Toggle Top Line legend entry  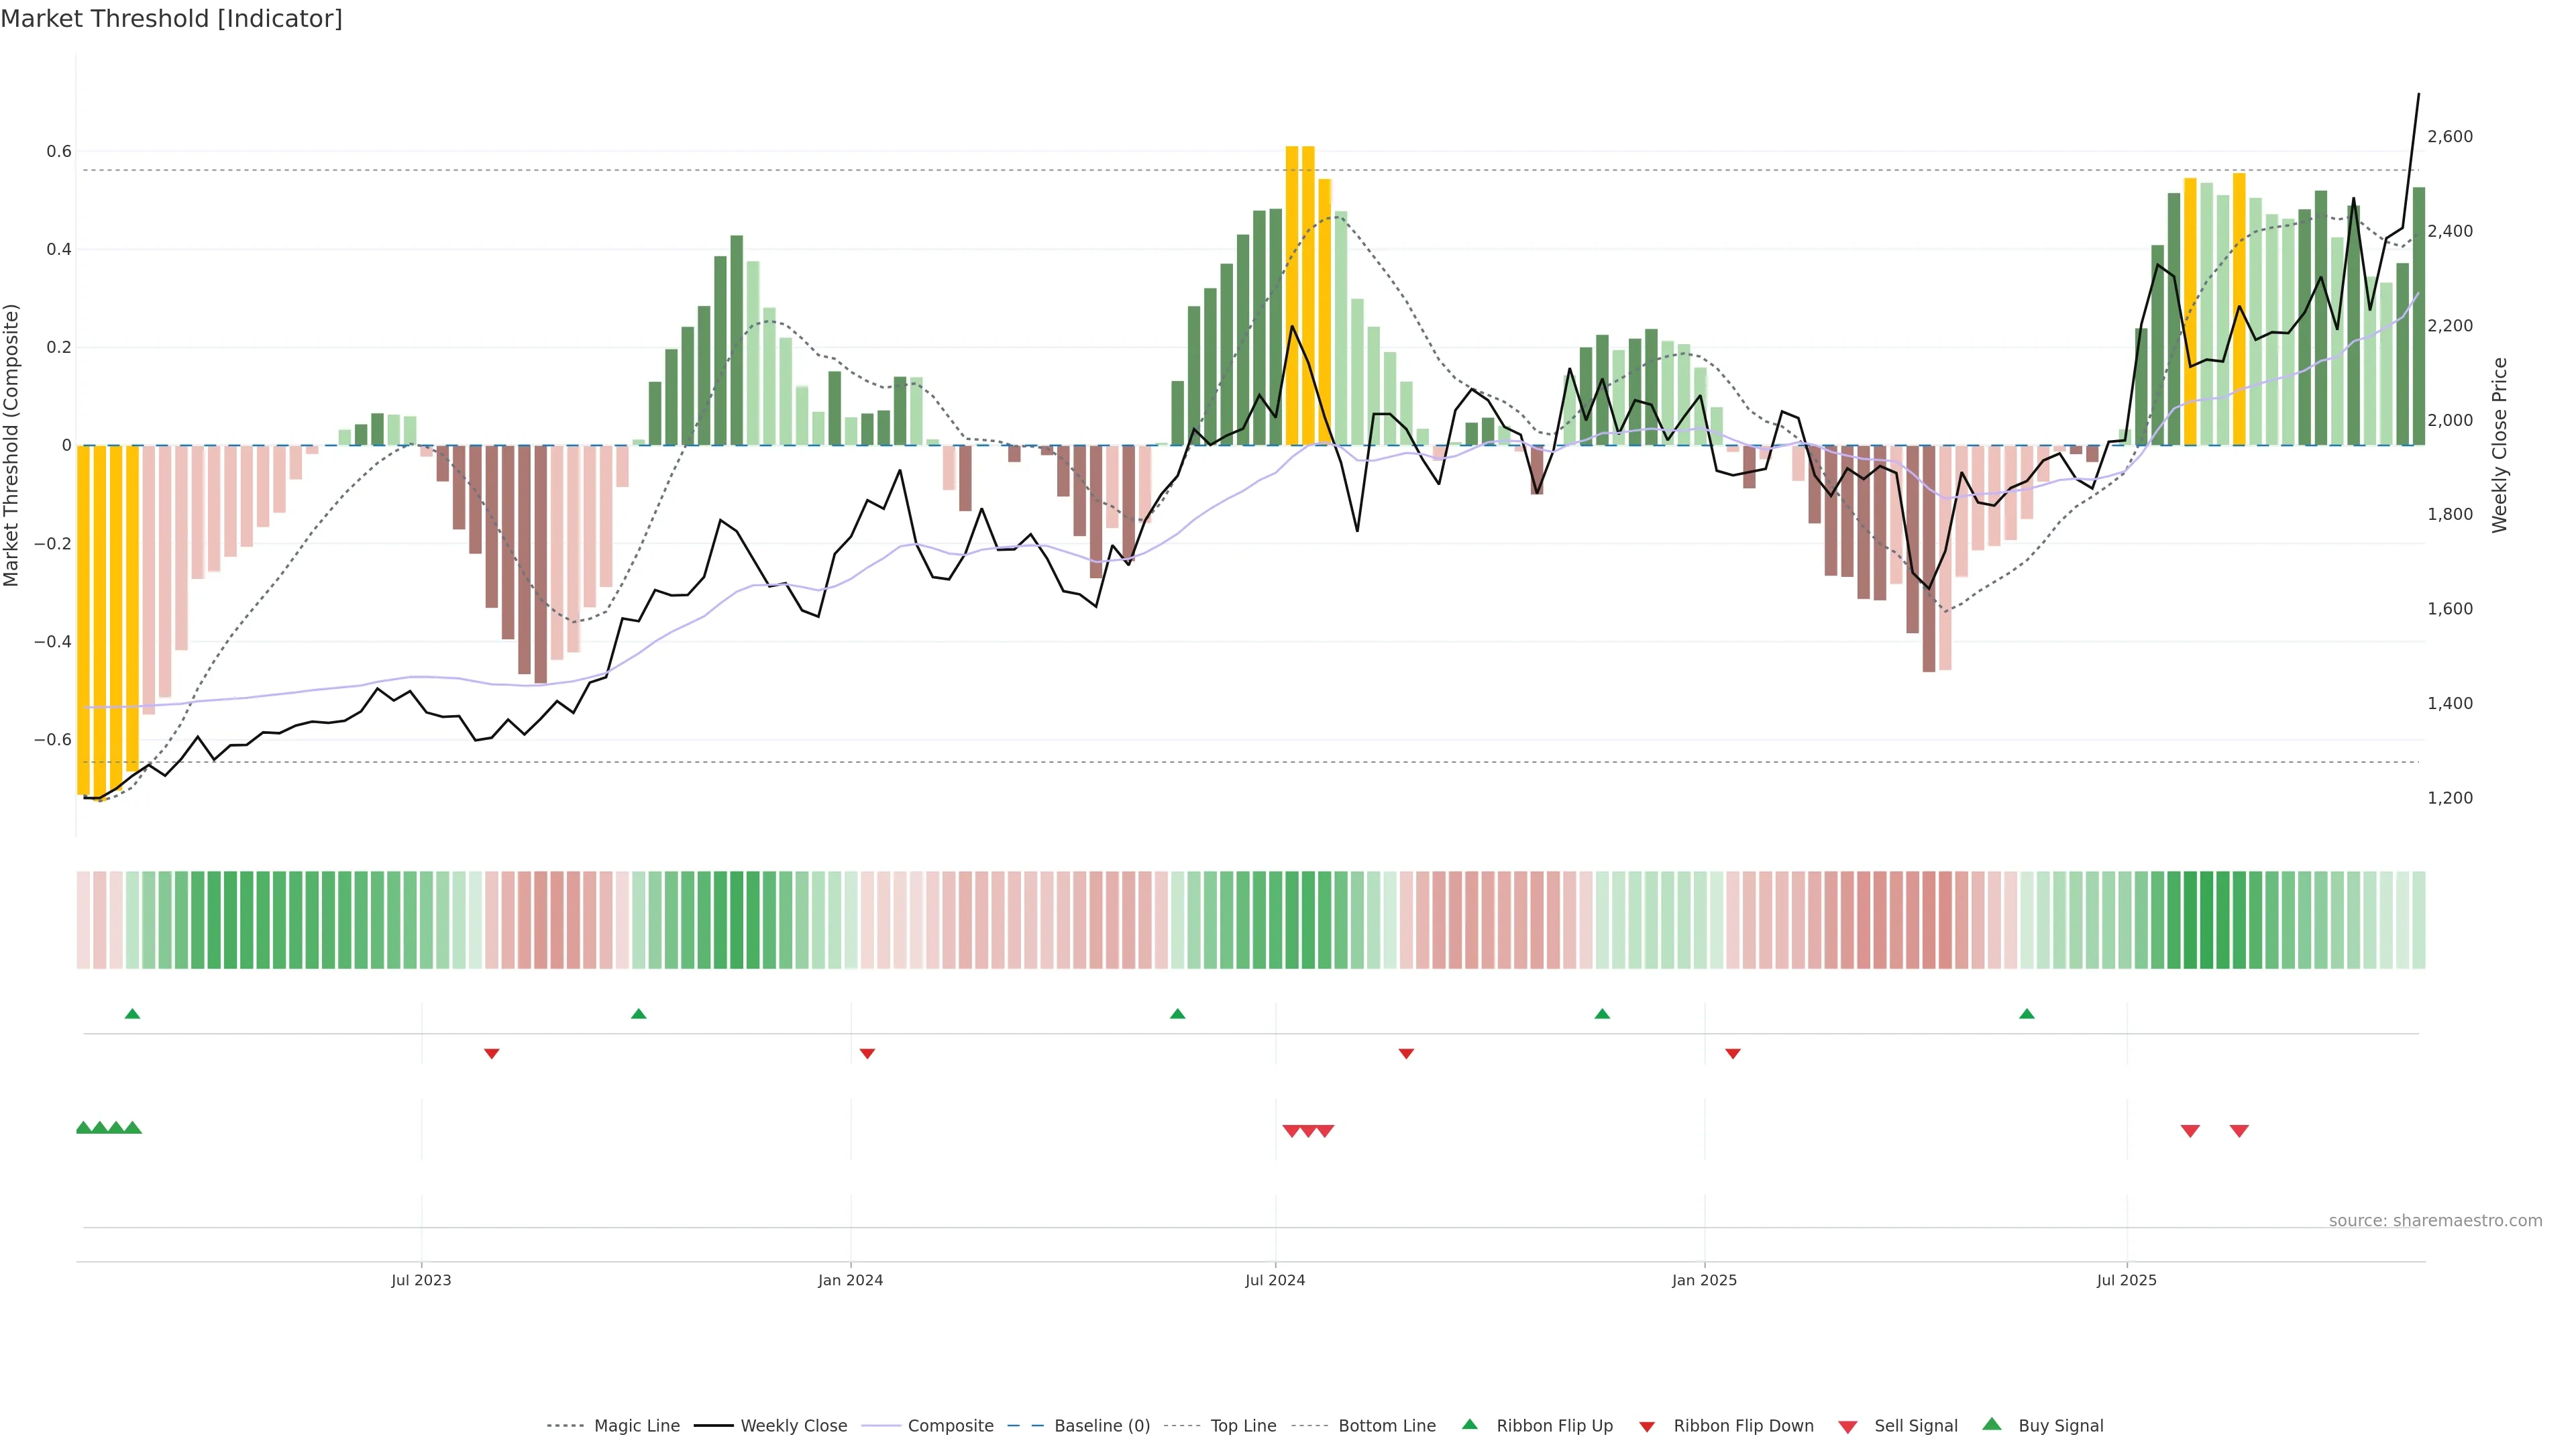point(1243,1426)
